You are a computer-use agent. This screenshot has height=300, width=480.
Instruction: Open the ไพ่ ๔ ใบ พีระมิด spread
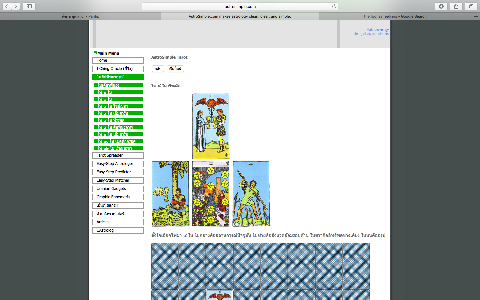point(118,120)
